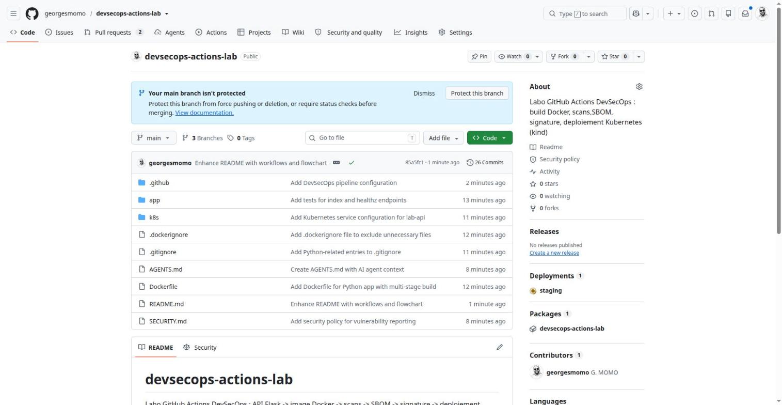This screenshot has height=405, width=782.
Task: Pin this repository
Action: pyautogui.click(x=479, y=56)
